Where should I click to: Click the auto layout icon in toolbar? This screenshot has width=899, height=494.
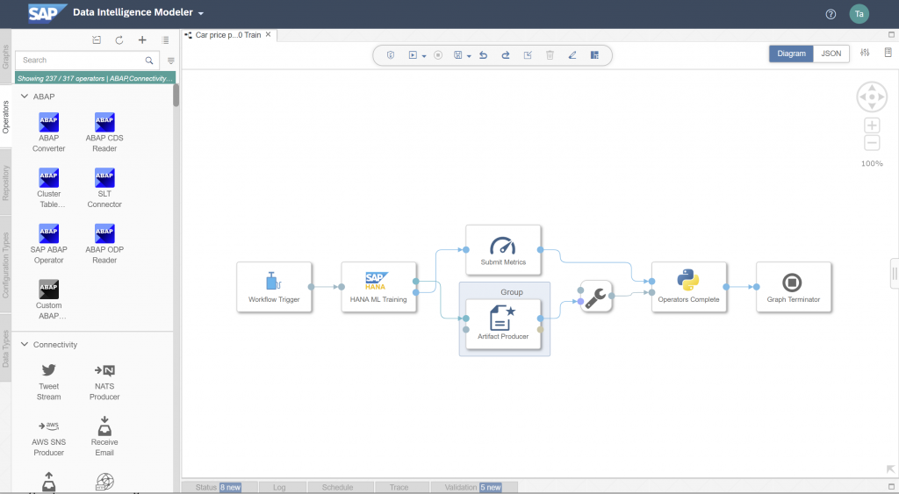[x=594, y=55]
